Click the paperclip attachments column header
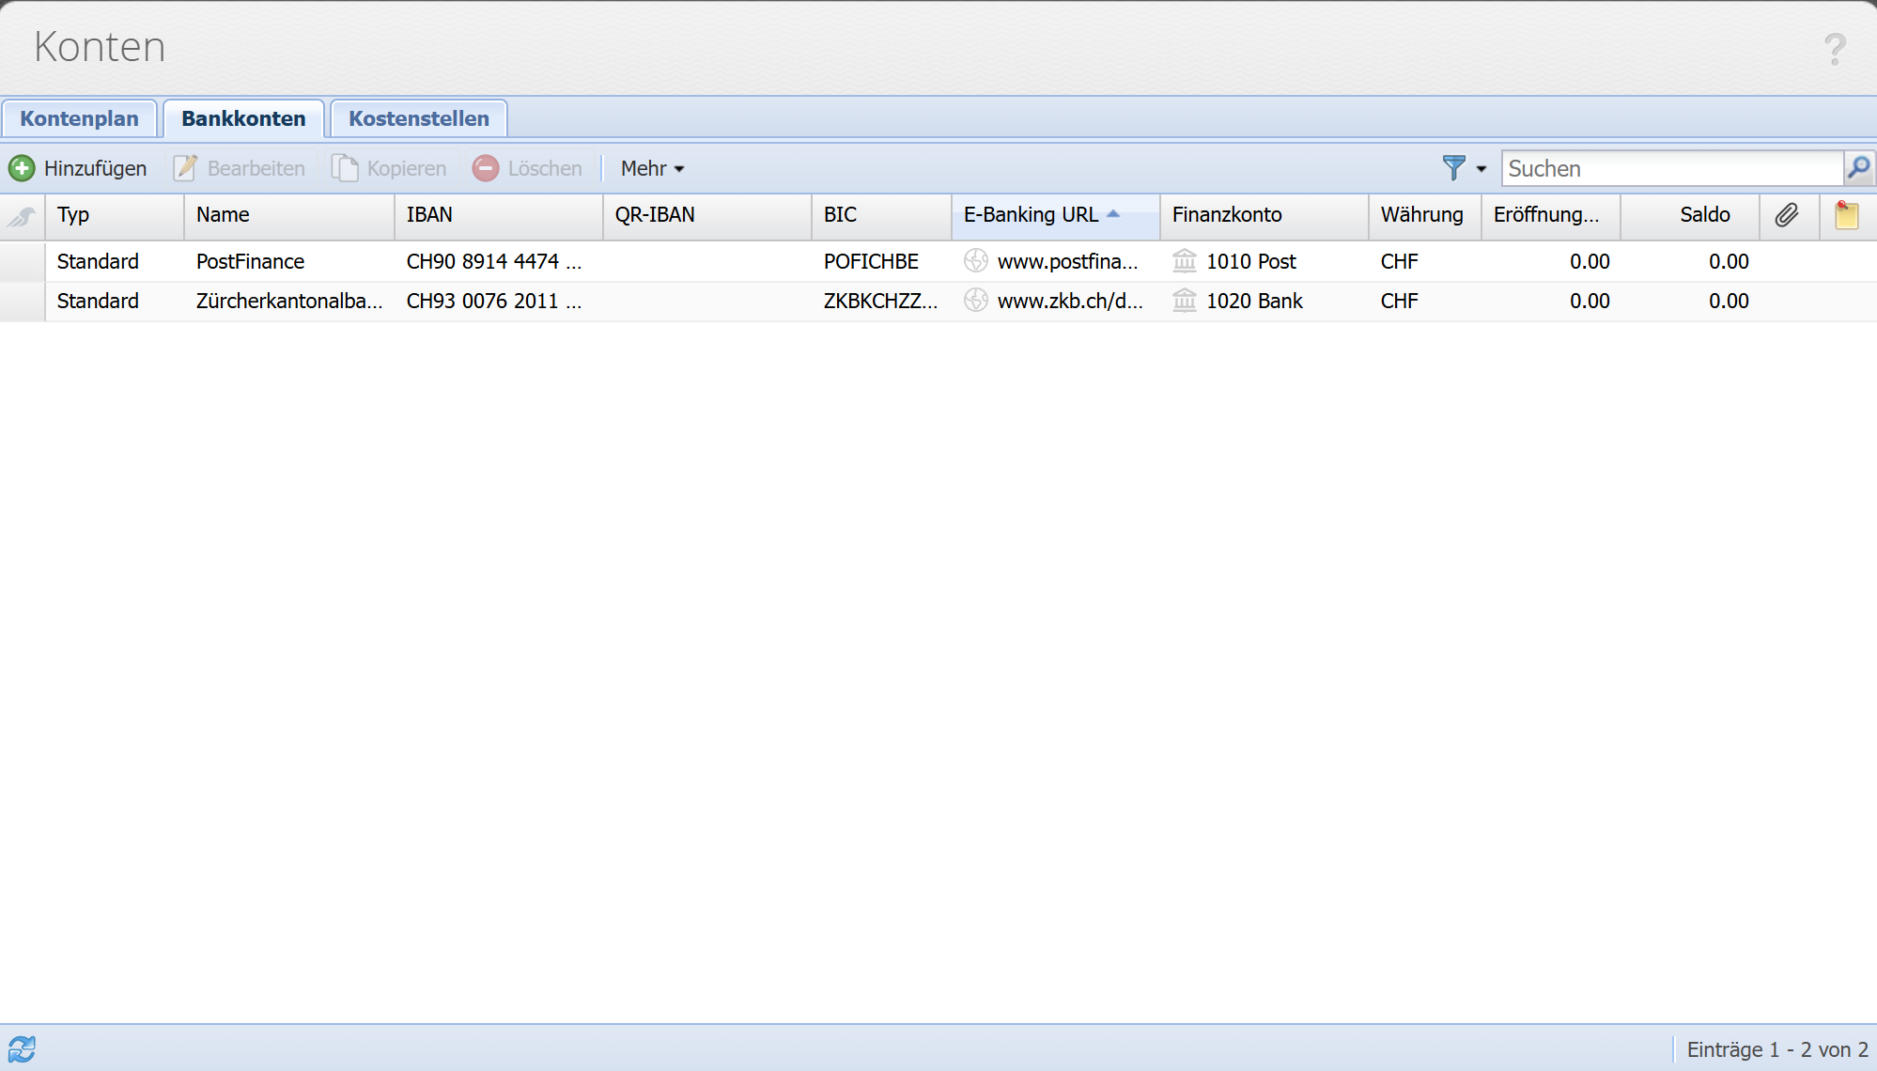Screen dimensions: 1877x1071 coord(1786,215)
